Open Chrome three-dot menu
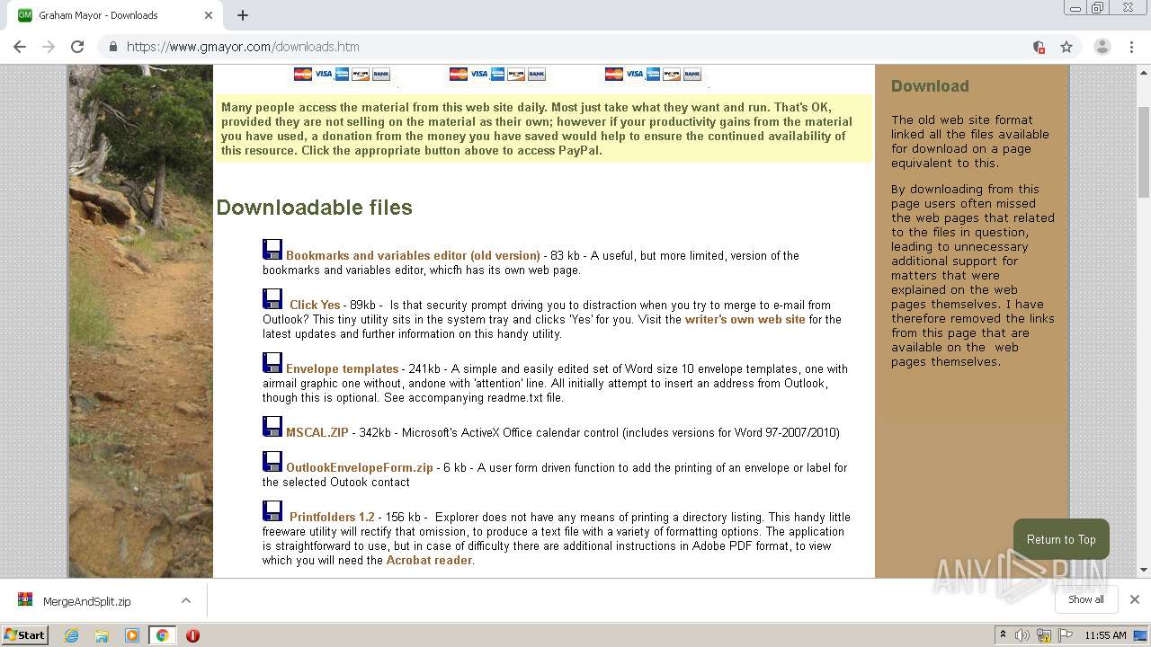 click(x=1131, y=47)
